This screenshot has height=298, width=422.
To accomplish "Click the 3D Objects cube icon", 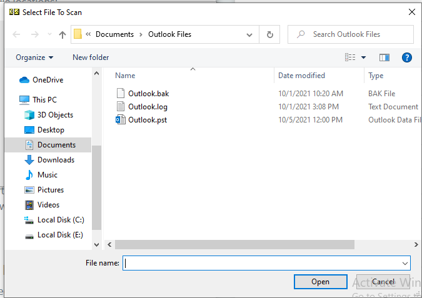I will pyautogui.click(x=29, y=115).
